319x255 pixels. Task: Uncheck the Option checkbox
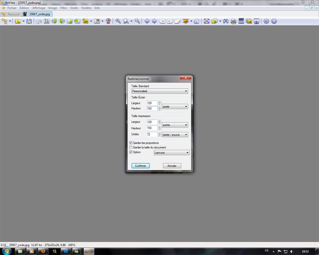(131, 152)
